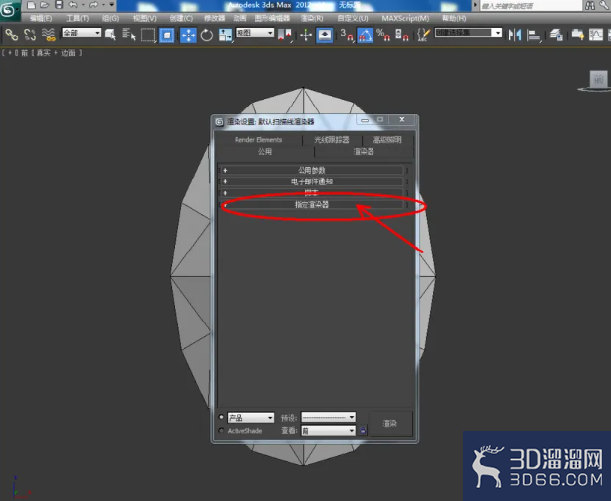Open the MAXScript (M) menu
This screenshot has height=501, width=611.
point(405,18)
